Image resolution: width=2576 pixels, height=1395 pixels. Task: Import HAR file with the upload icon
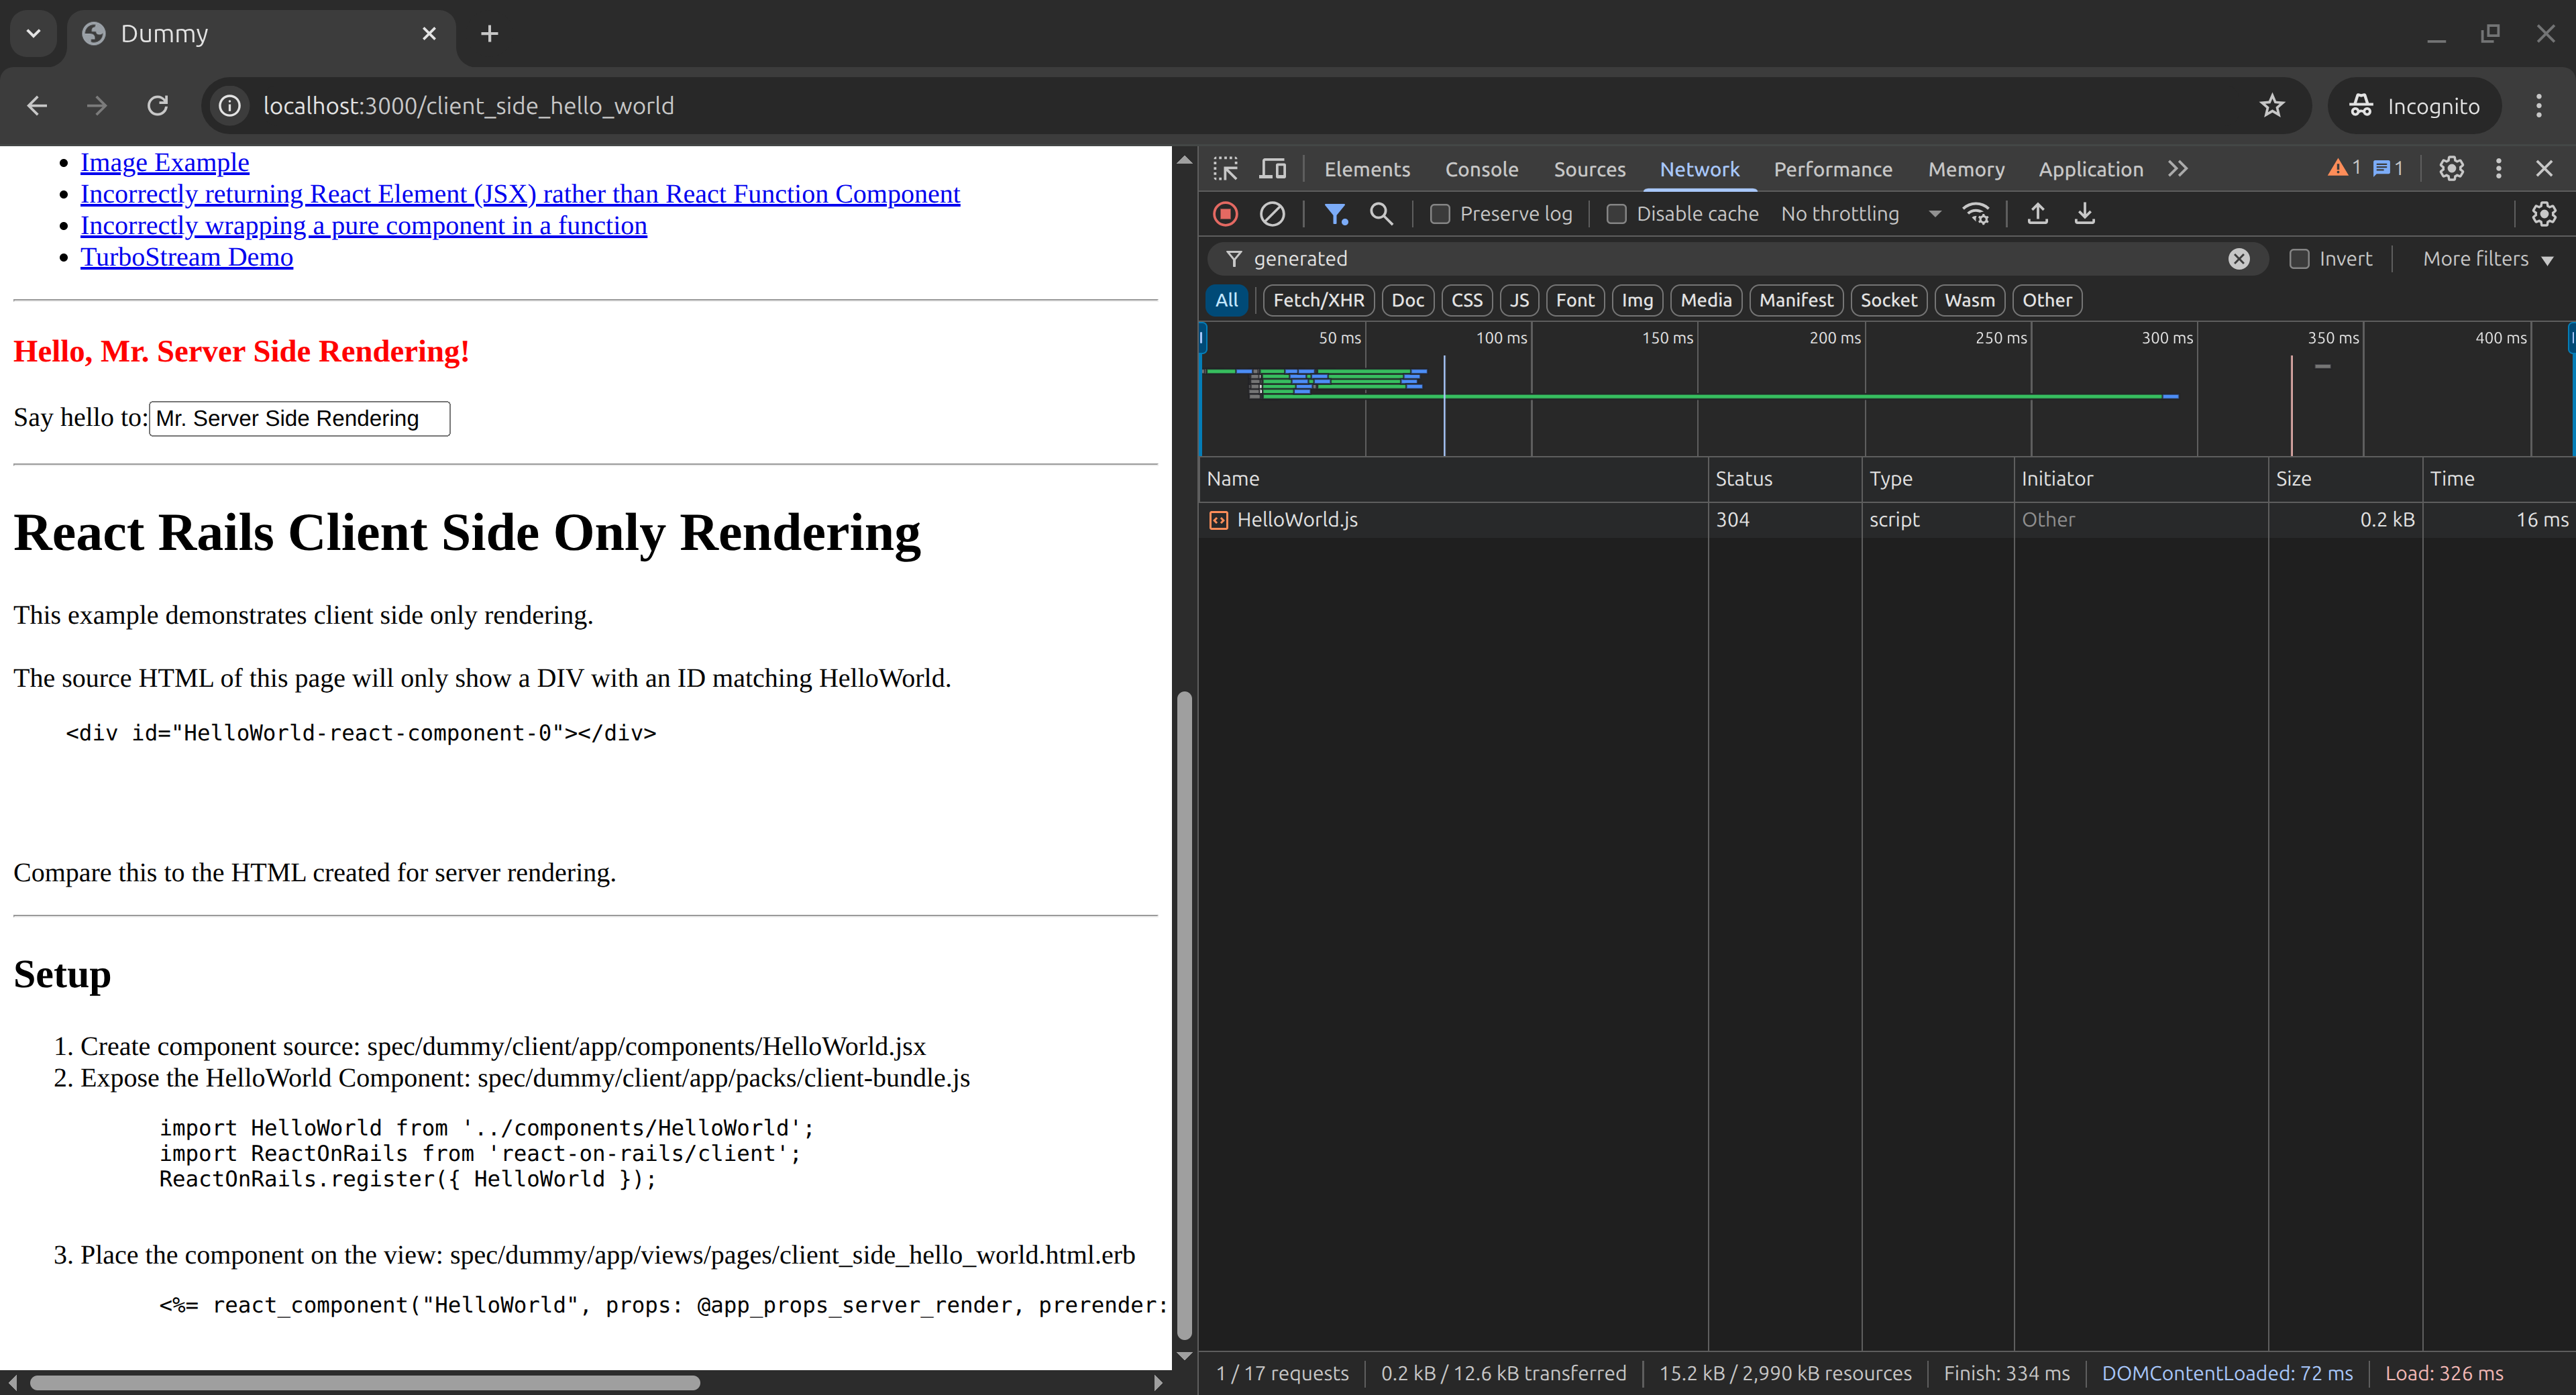pyautogui.click(x=2038, y=213)
